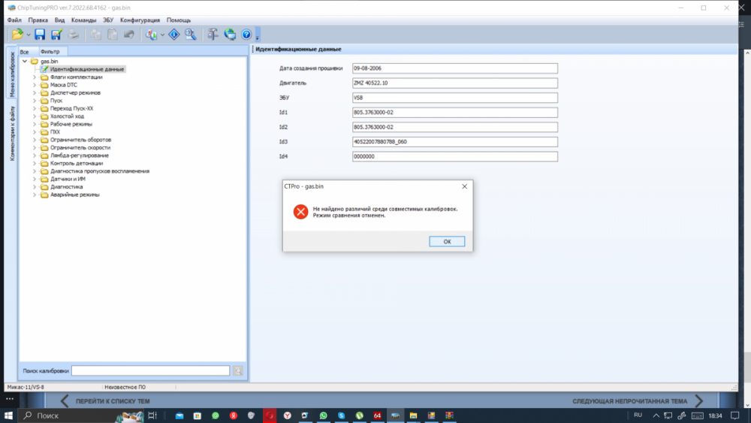Viewport: 751px width, 423px height.
Task: Click the greyed Copy icon in the toolbar
Action: coord(96,35)
